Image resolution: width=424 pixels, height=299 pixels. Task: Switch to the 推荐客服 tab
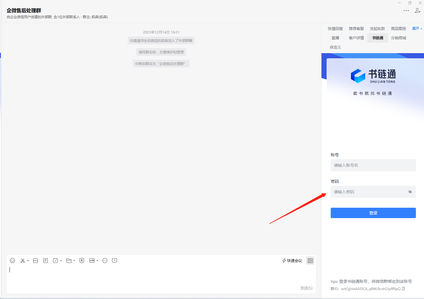tap(356, 29)
